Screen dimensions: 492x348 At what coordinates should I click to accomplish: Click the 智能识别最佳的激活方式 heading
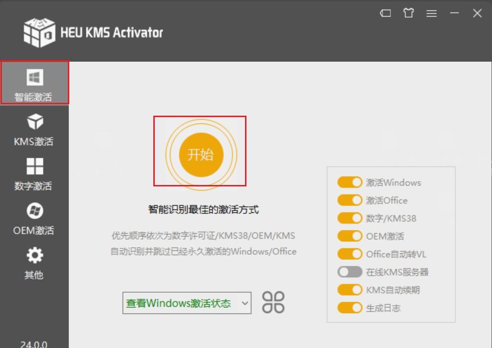(x=203, y=209)
